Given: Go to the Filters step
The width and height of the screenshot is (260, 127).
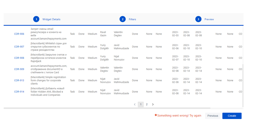Looking at the screenshot, I should (x=132, y=19).
